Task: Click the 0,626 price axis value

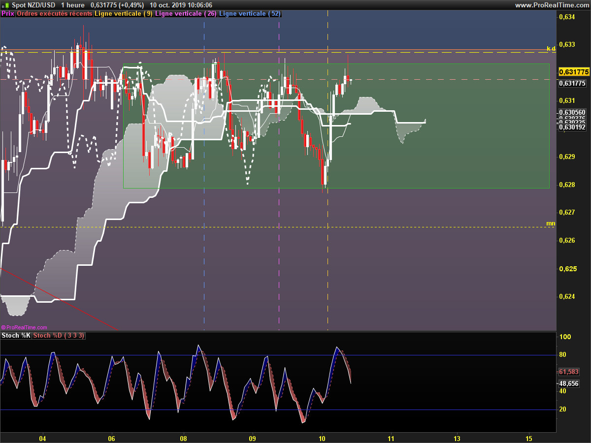Action: [567, 241]
